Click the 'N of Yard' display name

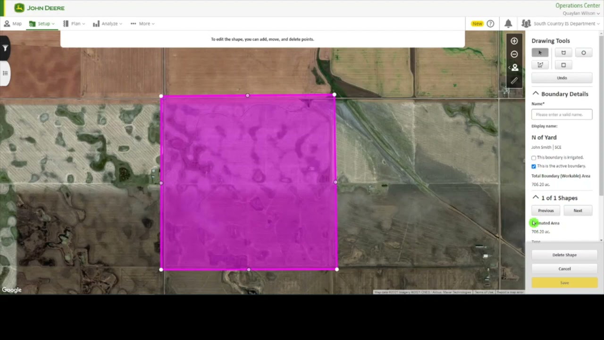point(544,137)
